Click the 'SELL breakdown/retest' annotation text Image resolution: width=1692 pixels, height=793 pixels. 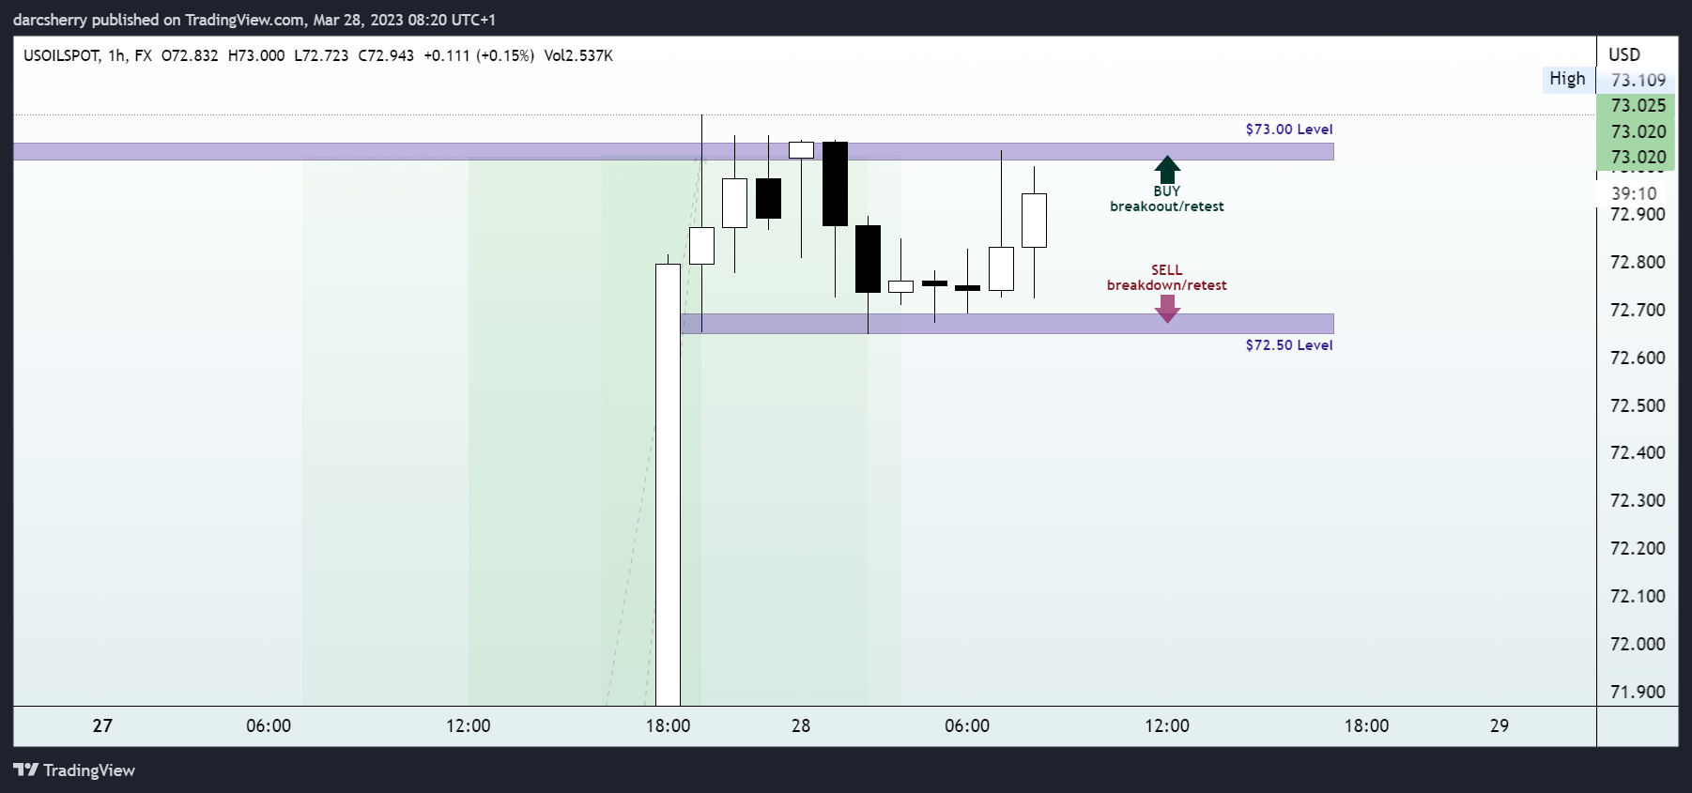[1167, 278]
